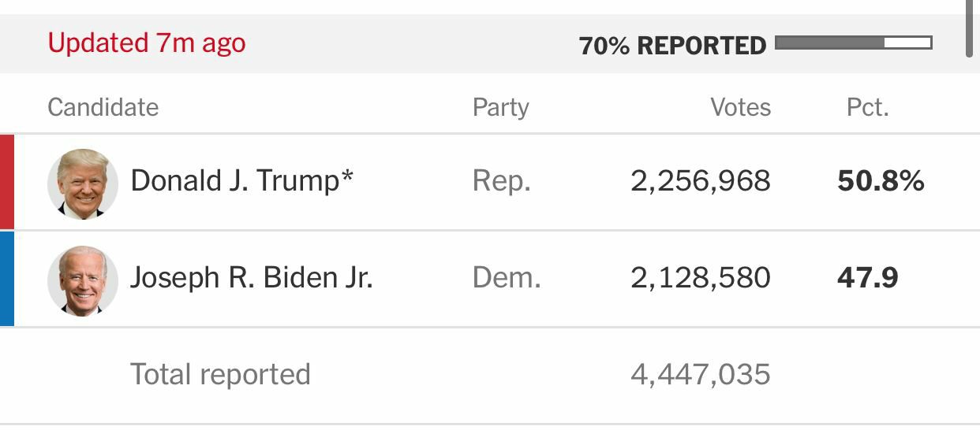Select the Pct. column header
The height and width of the screenshot is (430, 980).
pyautogui.click(x=867, y=107)
